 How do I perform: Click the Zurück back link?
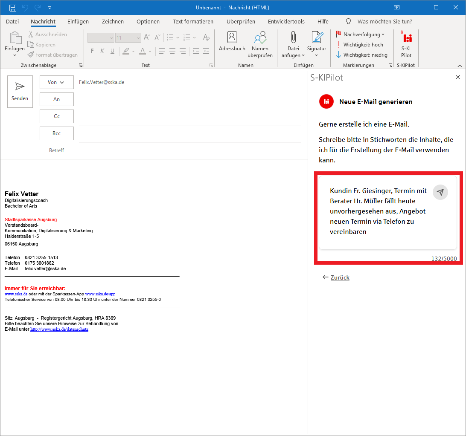point(340,277)
